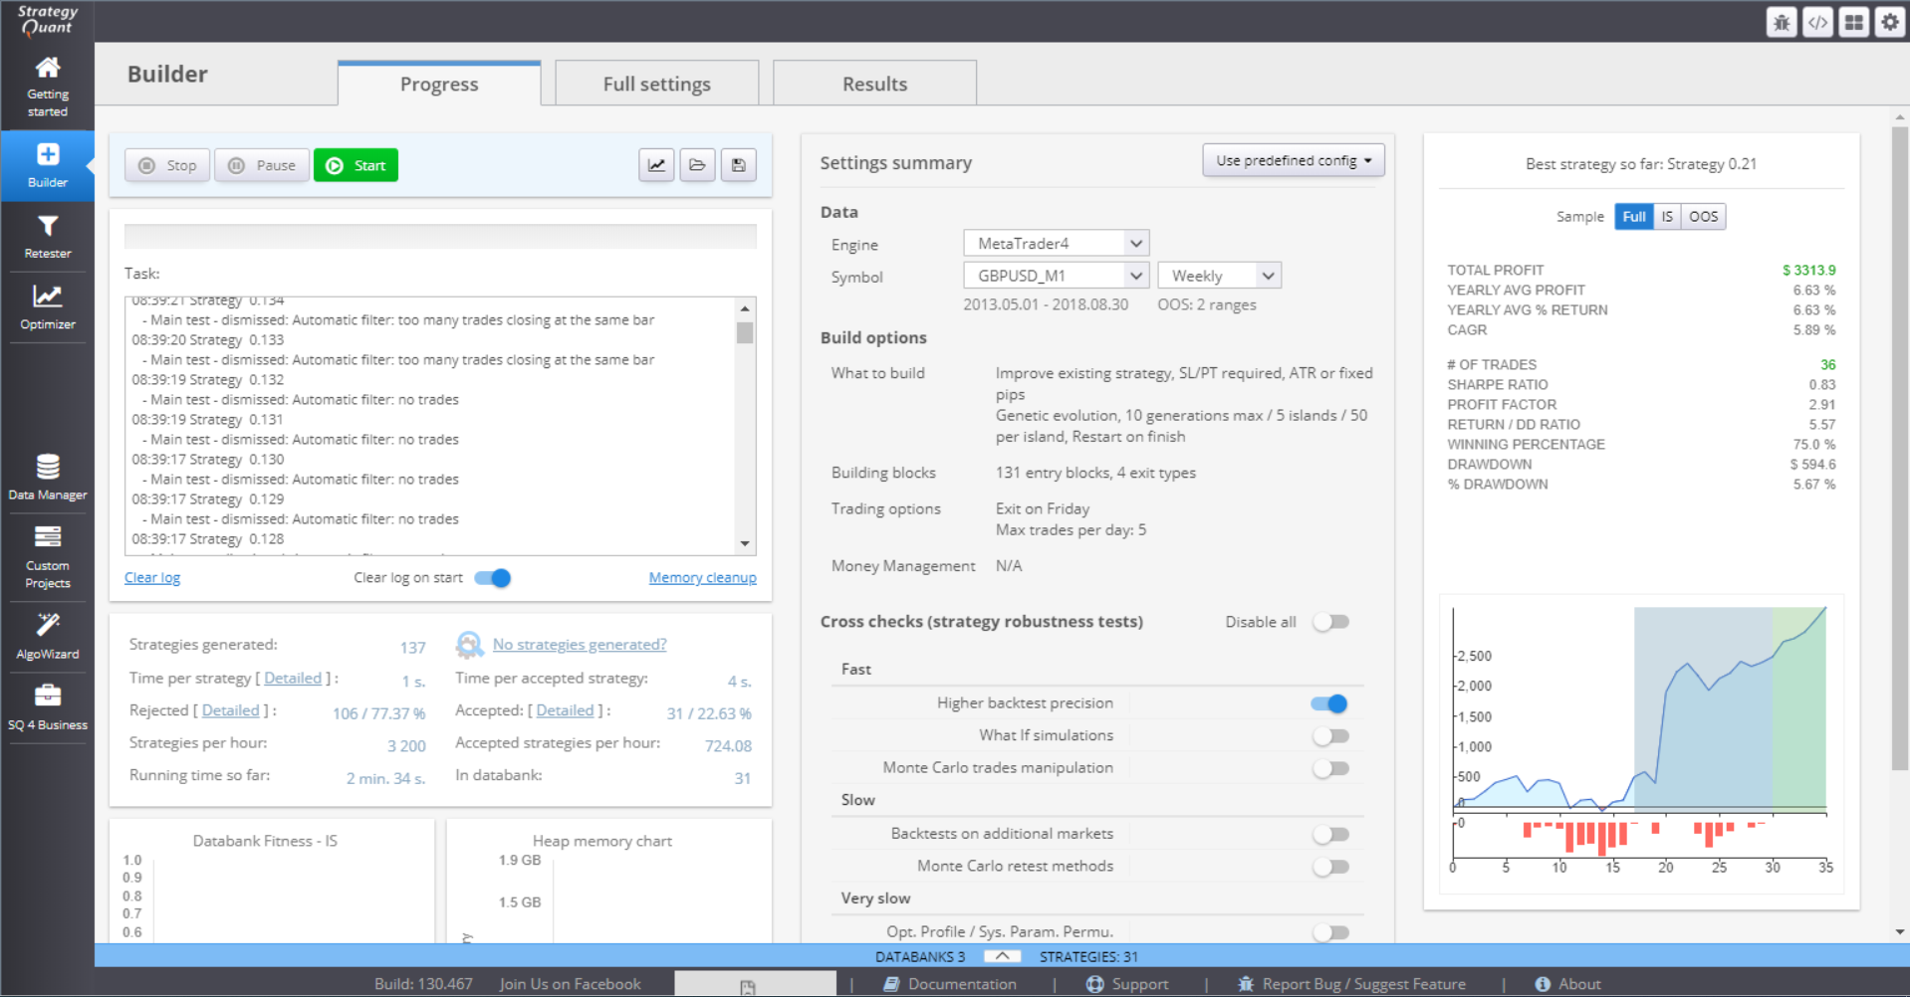Image resolution: width=1910 pixels, height=997 pixels.
Task: Click the layout grid icon top right
Action: click(x=1853, y=22)
